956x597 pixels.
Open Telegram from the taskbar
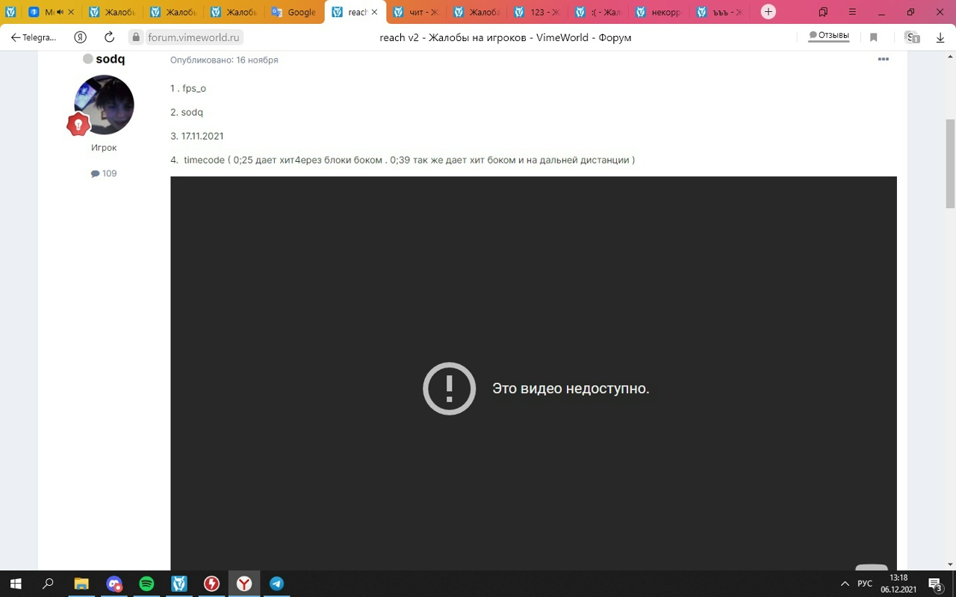(276, 584)
